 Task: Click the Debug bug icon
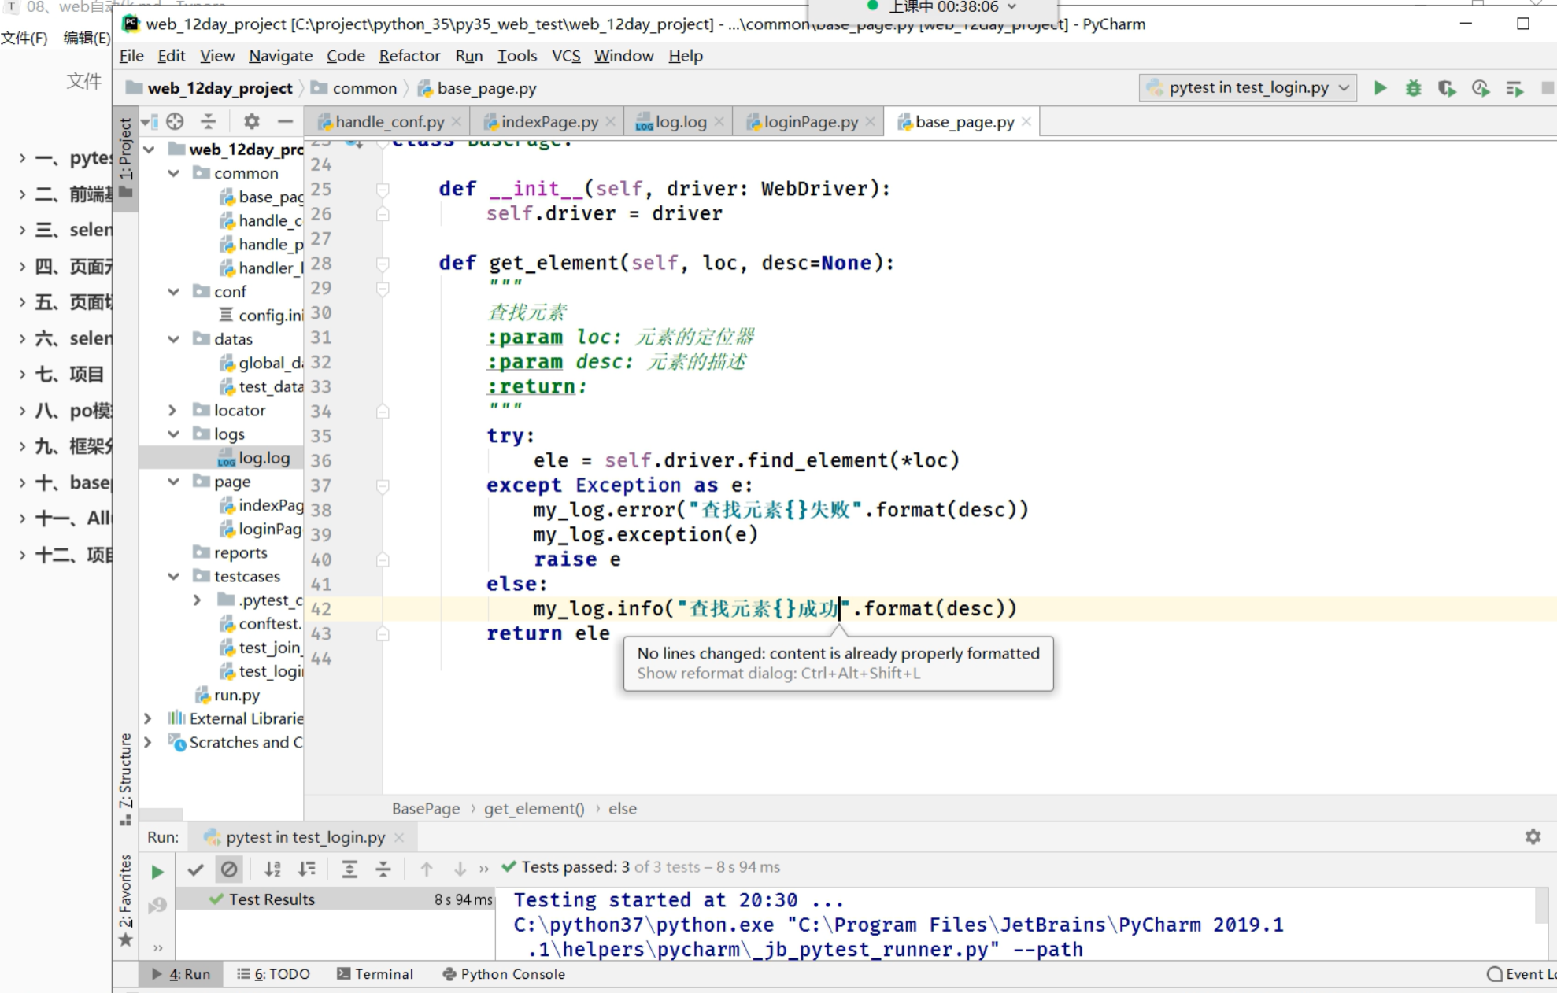1413,88
